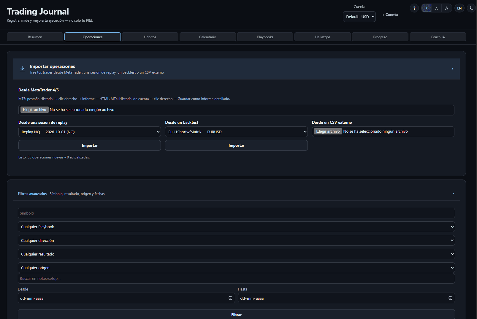Viewport: 477px width, 319px height.
Task: Go to the Resumen tab
Action: point(35,37)
